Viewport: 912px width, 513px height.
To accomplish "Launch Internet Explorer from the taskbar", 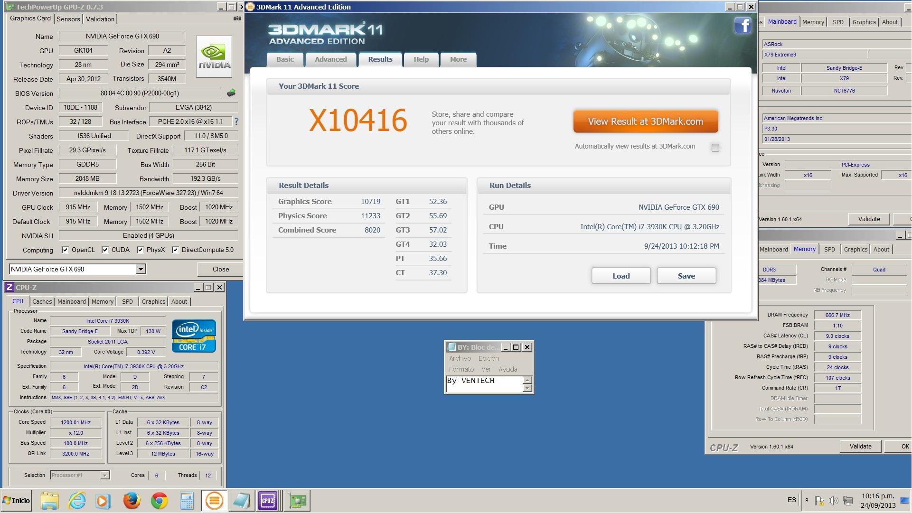I will click(x=77, y=501).
